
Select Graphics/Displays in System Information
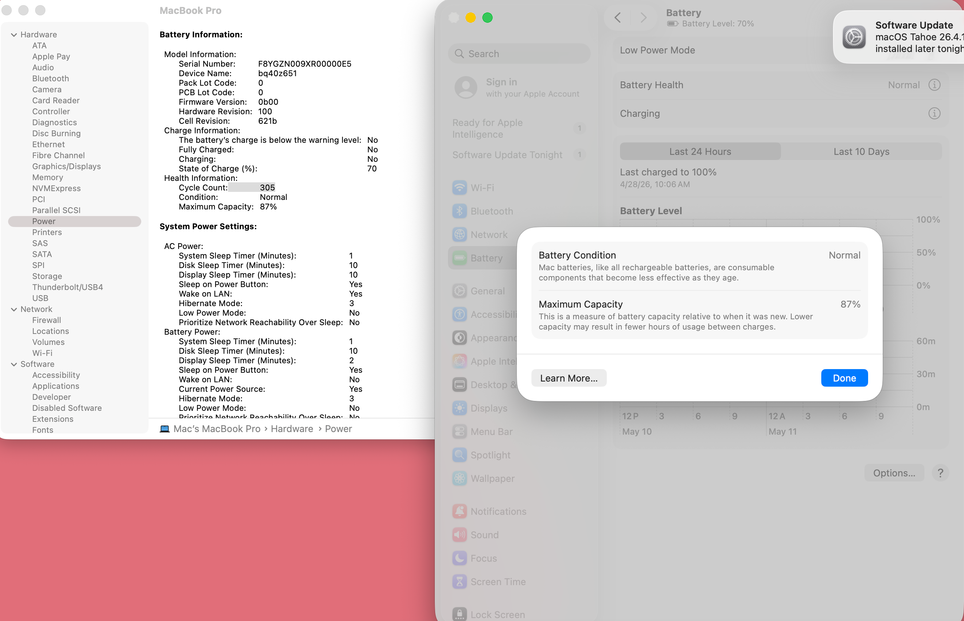pyautogui.click(x=67, y=167)
